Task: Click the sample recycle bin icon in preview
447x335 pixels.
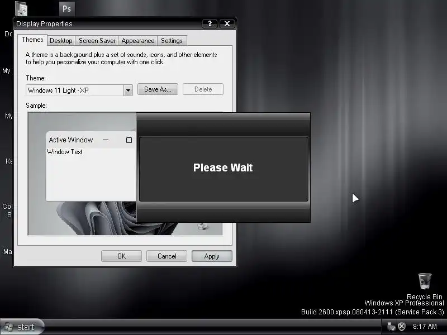Action: point(202,226)
